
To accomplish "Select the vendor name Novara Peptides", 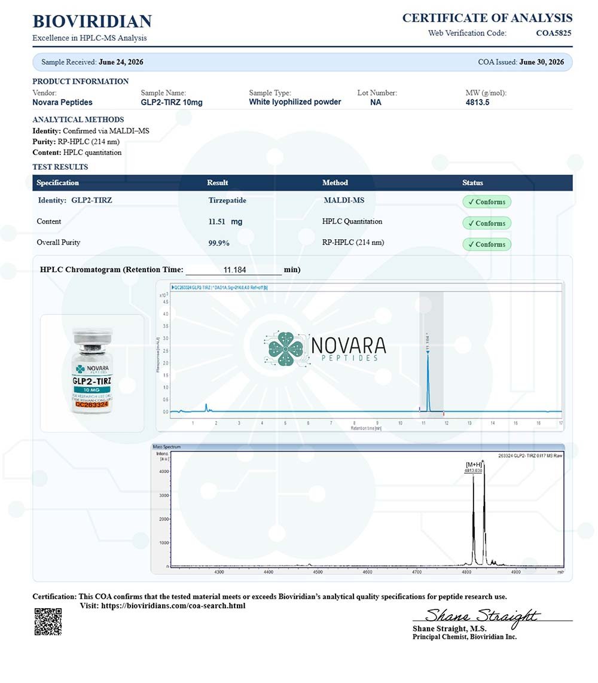I will point(62,102).
